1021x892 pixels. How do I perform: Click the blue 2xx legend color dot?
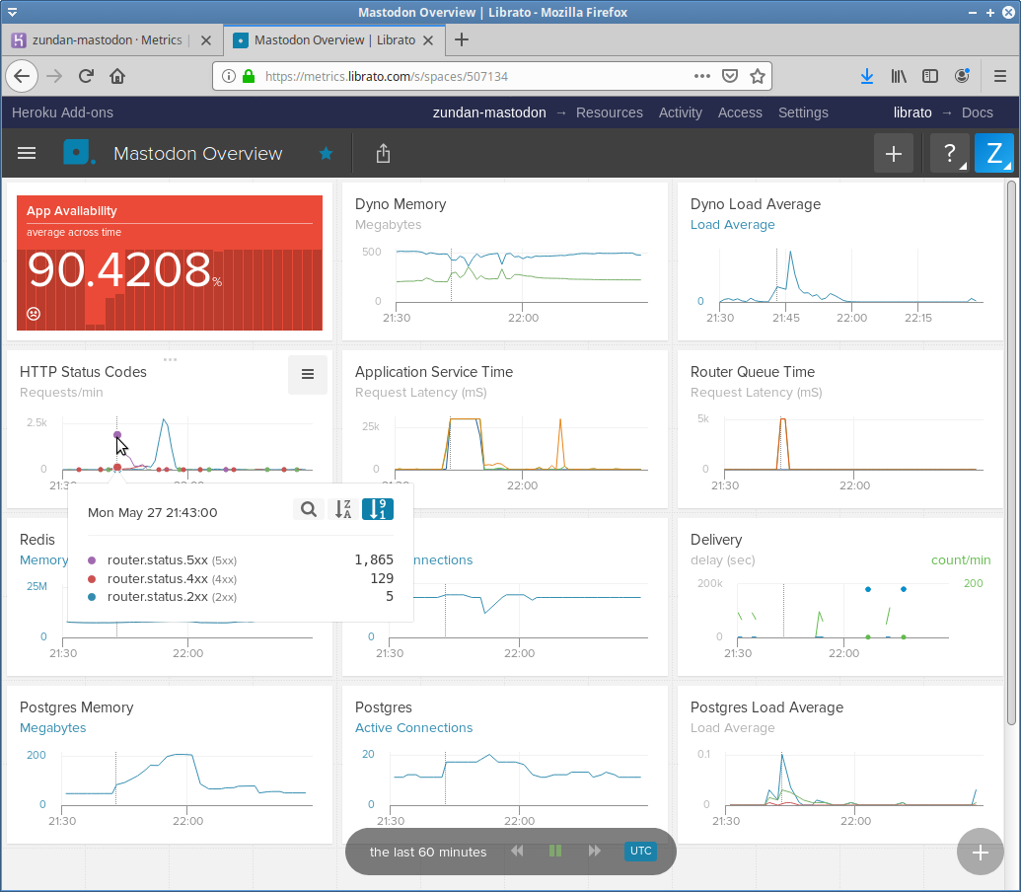pyautogui.click(x=92, y=597)
